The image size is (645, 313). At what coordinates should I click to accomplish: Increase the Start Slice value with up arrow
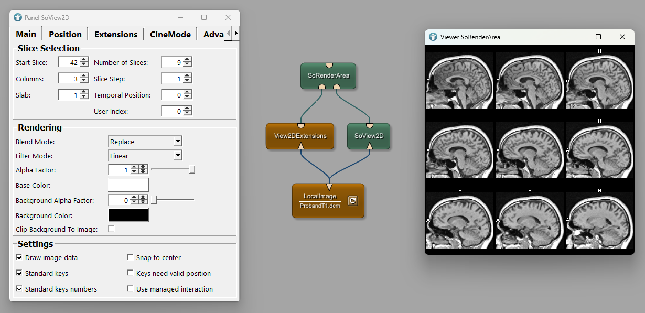click(84, 60)
